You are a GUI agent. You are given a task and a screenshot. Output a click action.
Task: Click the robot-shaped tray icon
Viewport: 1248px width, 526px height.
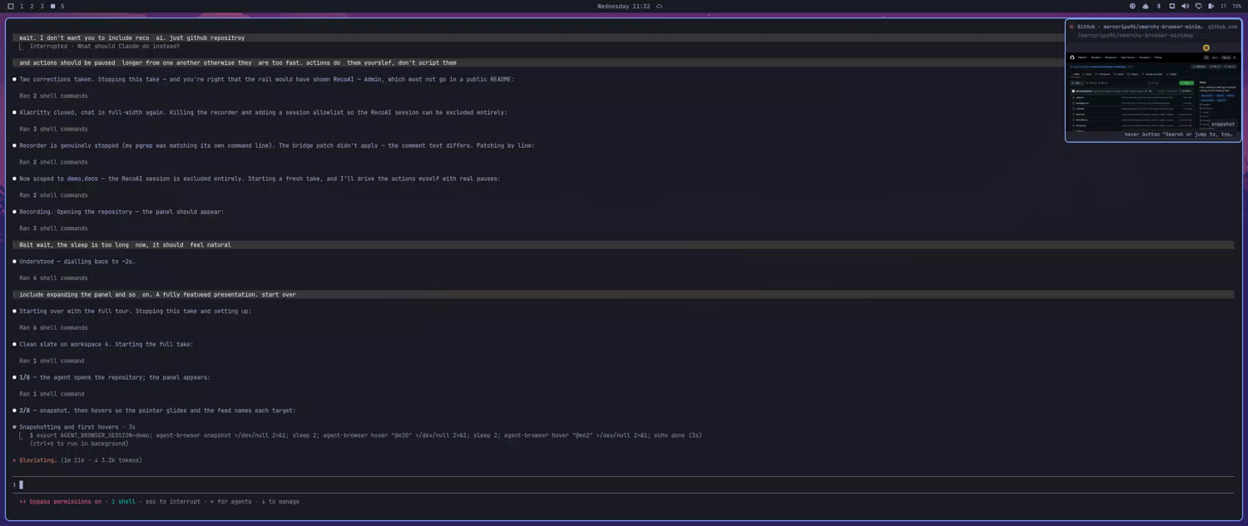tap(1146, 6)
